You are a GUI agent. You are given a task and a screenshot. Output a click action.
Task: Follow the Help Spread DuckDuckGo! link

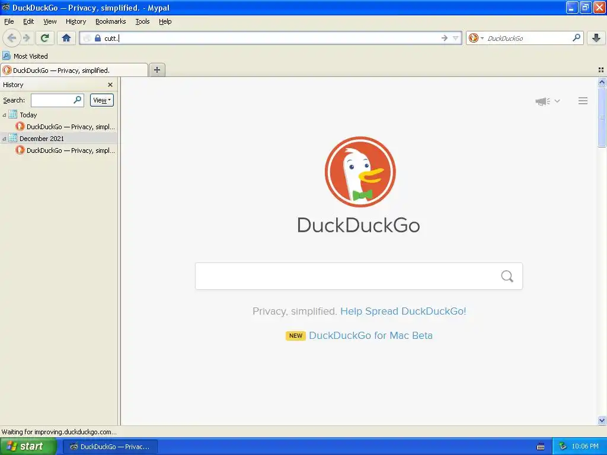click(403, 311)
